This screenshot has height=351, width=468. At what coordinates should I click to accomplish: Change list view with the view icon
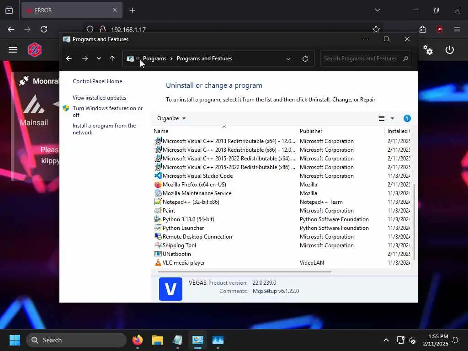pos(382,118)
